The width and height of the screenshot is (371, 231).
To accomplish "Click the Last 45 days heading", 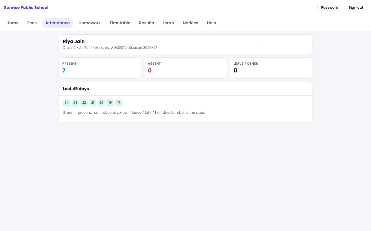I will tap(76, 89).
